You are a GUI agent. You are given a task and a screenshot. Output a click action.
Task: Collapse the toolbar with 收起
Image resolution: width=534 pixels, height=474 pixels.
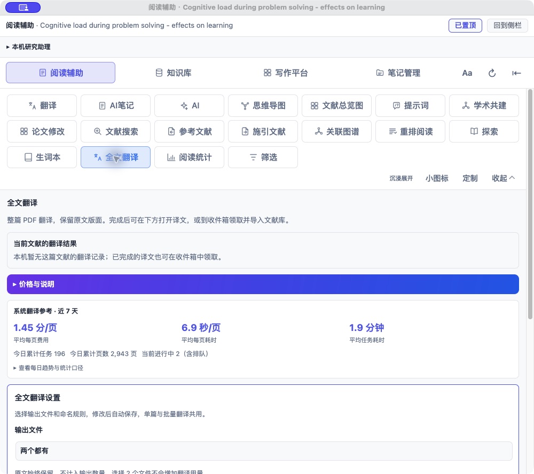coord(504,178)
